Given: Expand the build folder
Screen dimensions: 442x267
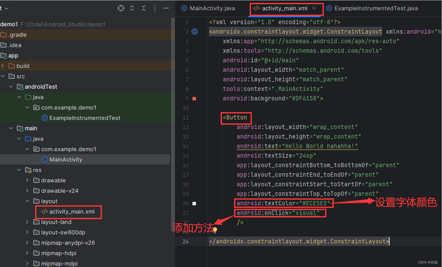Looking at the screenshot, I should tap(3, 66).
